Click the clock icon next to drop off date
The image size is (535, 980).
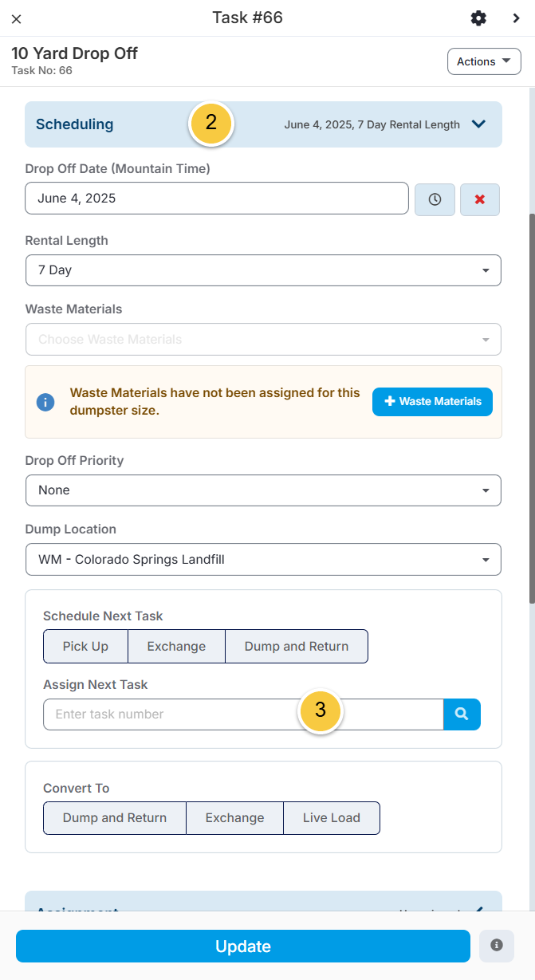click(x=435, y=199)
